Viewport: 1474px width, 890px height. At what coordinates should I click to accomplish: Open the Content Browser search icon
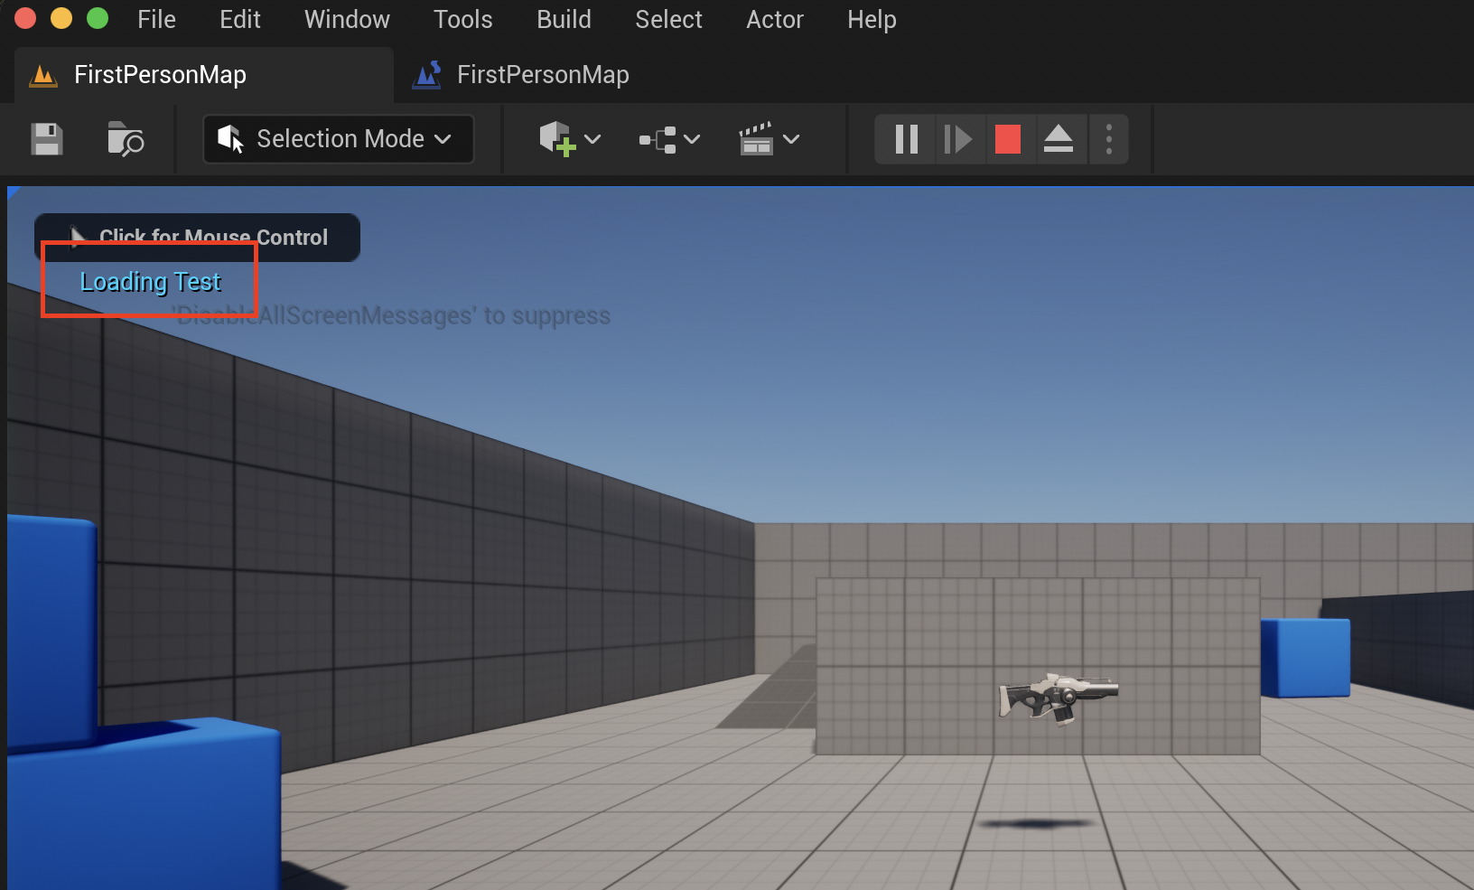[x=126, y=139]
